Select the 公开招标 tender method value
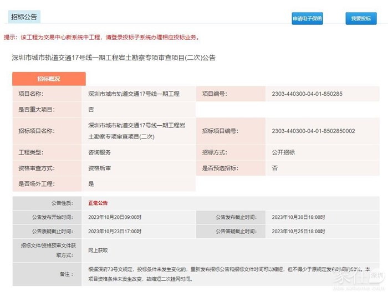Screen dimensions: 388x292 pos(283,152)
